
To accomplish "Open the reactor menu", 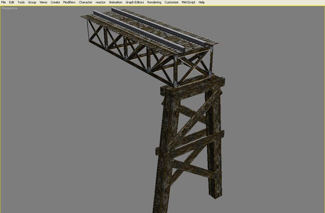I will [100, 2].
